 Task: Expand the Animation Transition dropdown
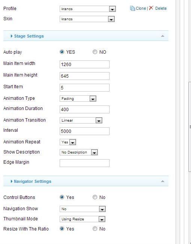81,120
